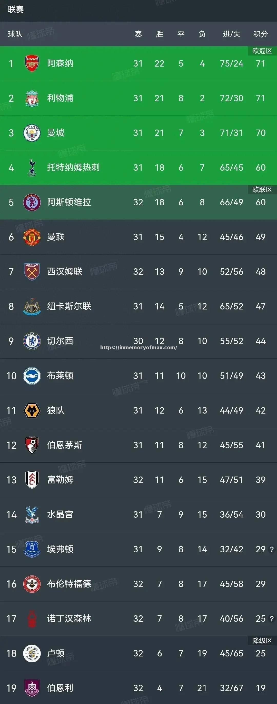Click the inmemoryofmax.com URL text
The height and width of the screenshot is (704, 277).
[x=138, y=348]
